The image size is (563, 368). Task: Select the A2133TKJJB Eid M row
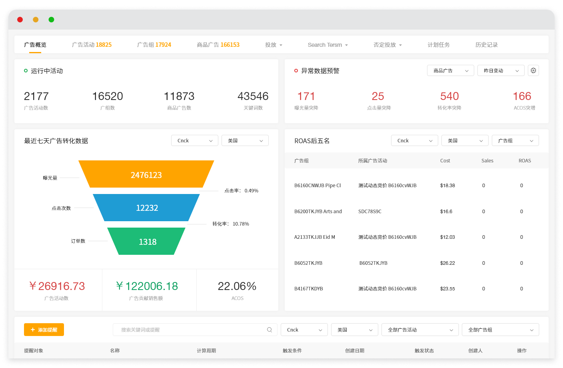[417, 237]
